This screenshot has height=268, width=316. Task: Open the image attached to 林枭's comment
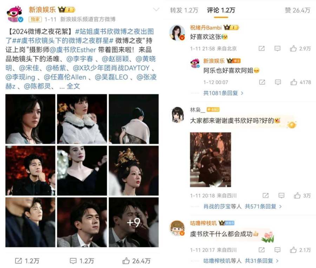click(210, 160)
